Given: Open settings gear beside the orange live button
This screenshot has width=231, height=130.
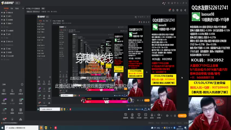Looking at the screenshot, I should click(x=175, y=116).
